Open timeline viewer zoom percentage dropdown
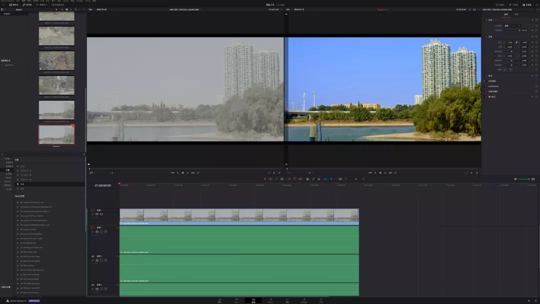The height and width of the screenshot is (304, 540). [288, 9]
